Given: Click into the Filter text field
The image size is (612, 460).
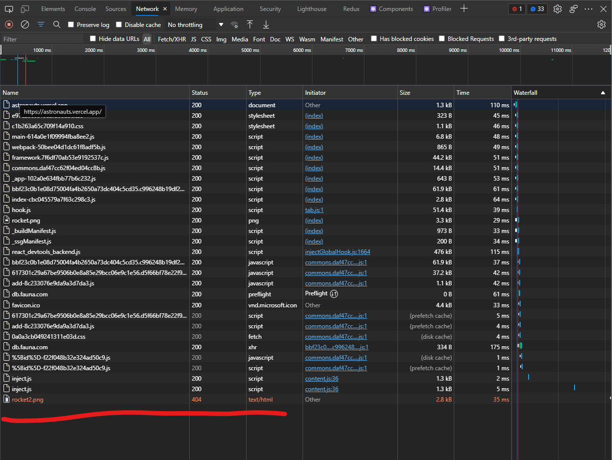Looking at the screenshot, I should [42, 39].
